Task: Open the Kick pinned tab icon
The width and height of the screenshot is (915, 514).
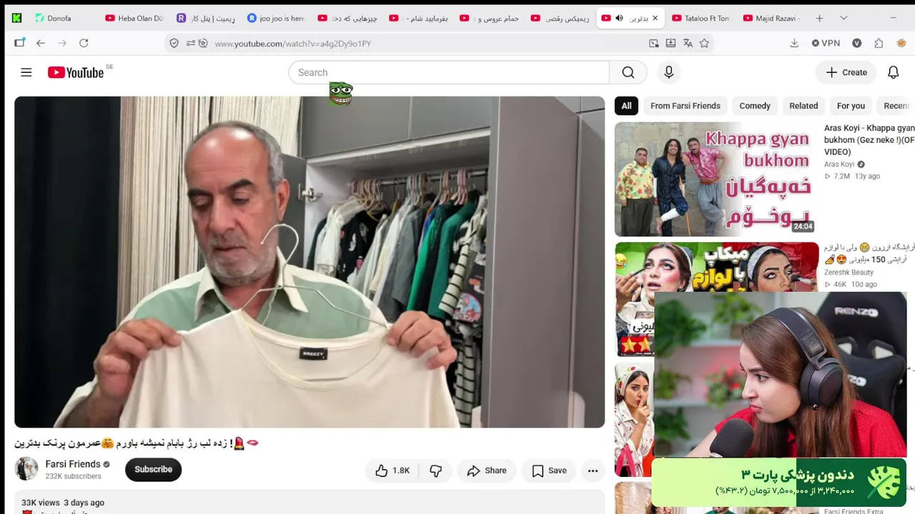Action: (16, 18)
